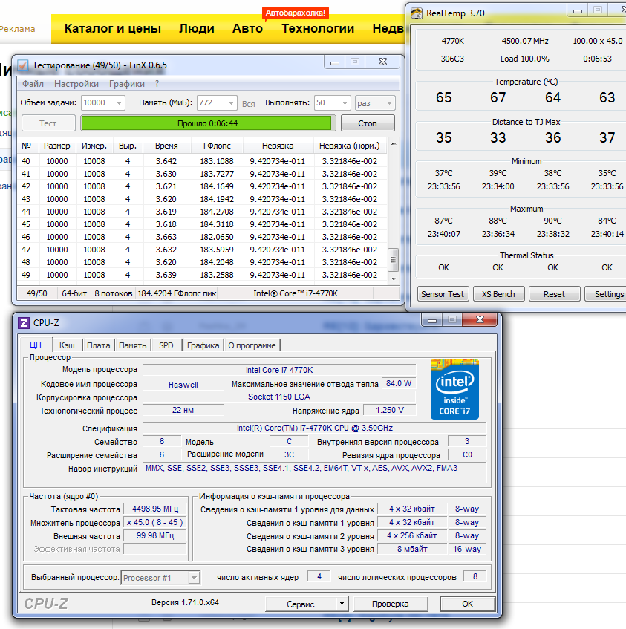Click the Время column header
The height and width of the screenshot is (629, 626).
pos(166,146)
